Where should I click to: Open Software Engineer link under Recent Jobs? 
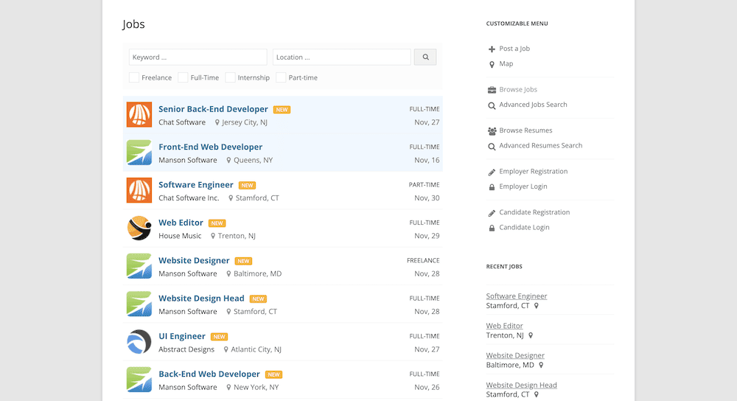tap(516, 296)
